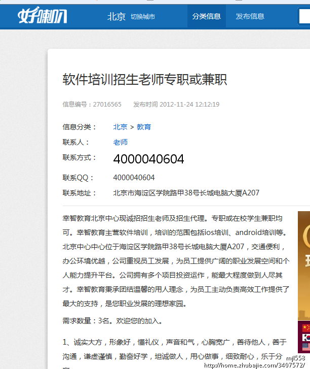The height and width of the screenshot is (369, 310).
Task: Open the 分类信息 tab
Action: 207,16
